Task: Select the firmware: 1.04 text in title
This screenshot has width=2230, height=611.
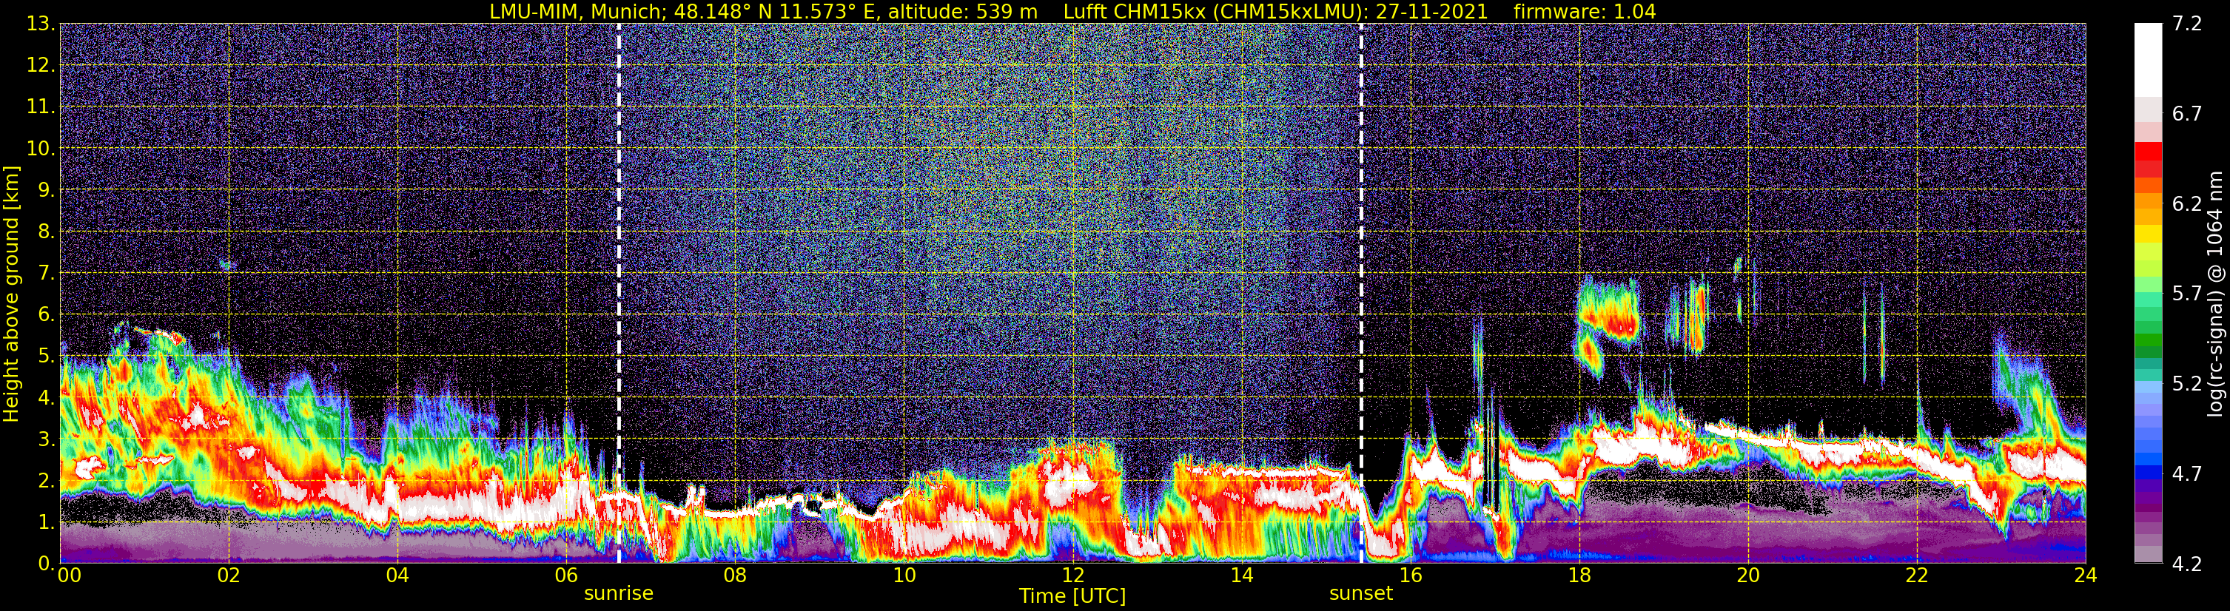Action: pos(1587,11)
